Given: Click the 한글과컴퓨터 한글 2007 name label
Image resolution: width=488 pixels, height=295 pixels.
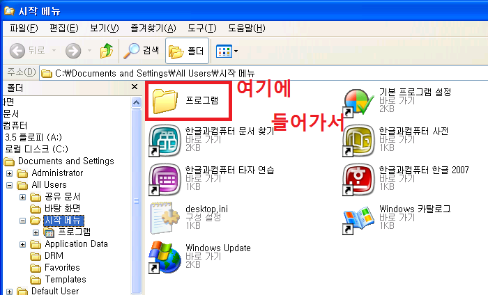Looking at the screenshot, I should (x=424, y=170).
